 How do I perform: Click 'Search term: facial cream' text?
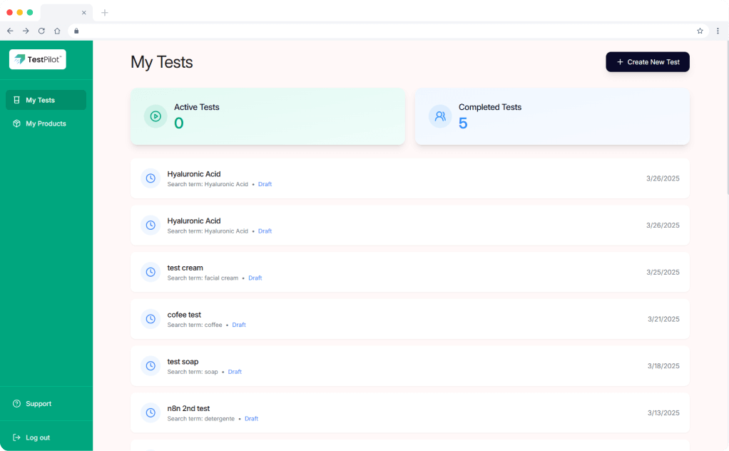click(x=203, y=278)
